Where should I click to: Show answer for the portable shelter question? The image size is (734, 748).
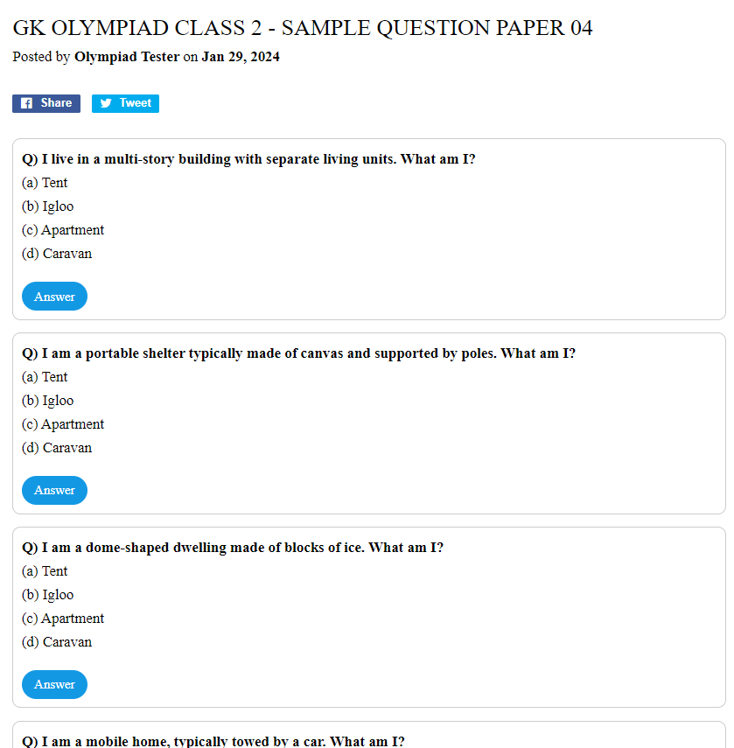pyautogui.click(x=54, y=491)
